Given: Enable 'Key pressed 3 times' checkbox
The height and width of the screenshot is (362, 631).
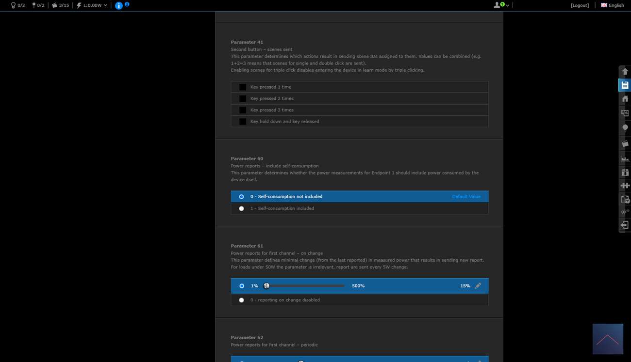Looking at the screenshot, I should pos(243,110).
